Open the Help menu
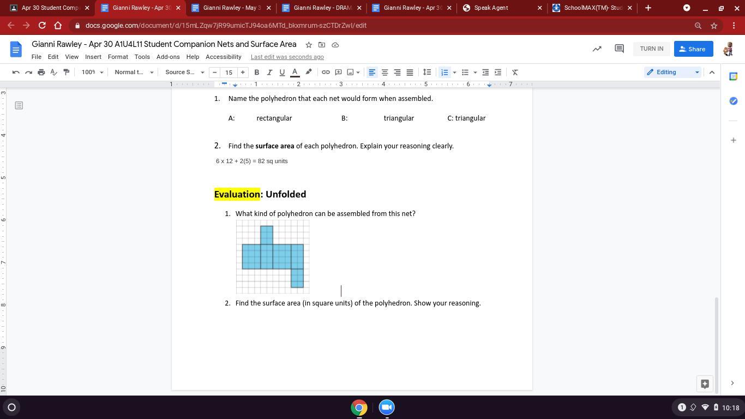745x419 pixels. click(193, 57)
